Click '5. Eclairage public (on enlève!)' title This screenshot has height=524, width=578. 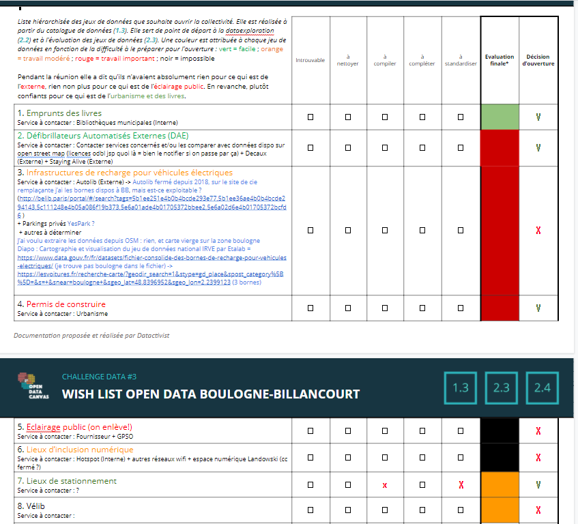click(x=74, y=427)
